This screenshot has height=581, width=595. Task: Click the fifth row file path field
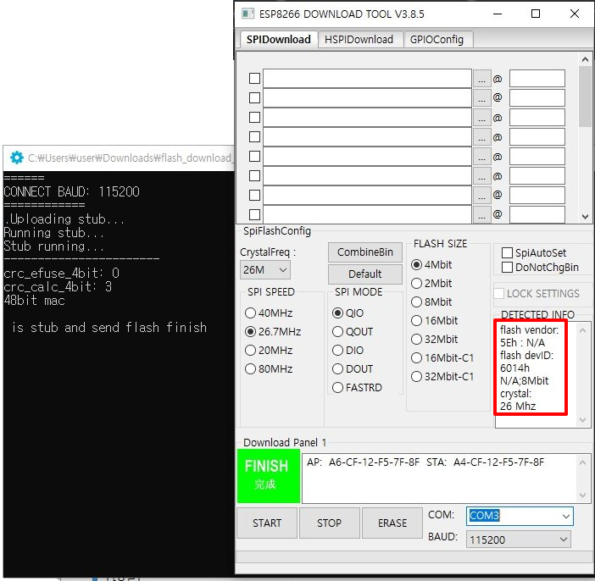click(367, 156)
